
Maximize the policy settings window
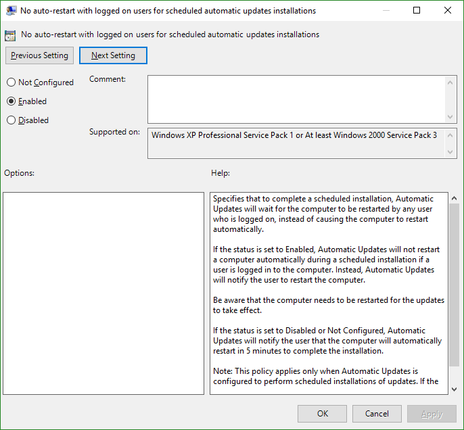(417, 10)
